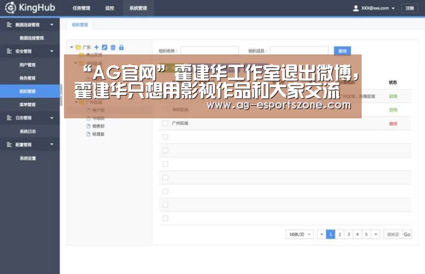Screen dimensions: 425x274
Task: Open 系统日志 in the sidebar
Action: (x=28, y=132)
